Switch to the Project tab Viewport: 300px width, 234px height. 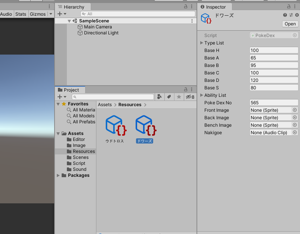(x=70, y=90)
